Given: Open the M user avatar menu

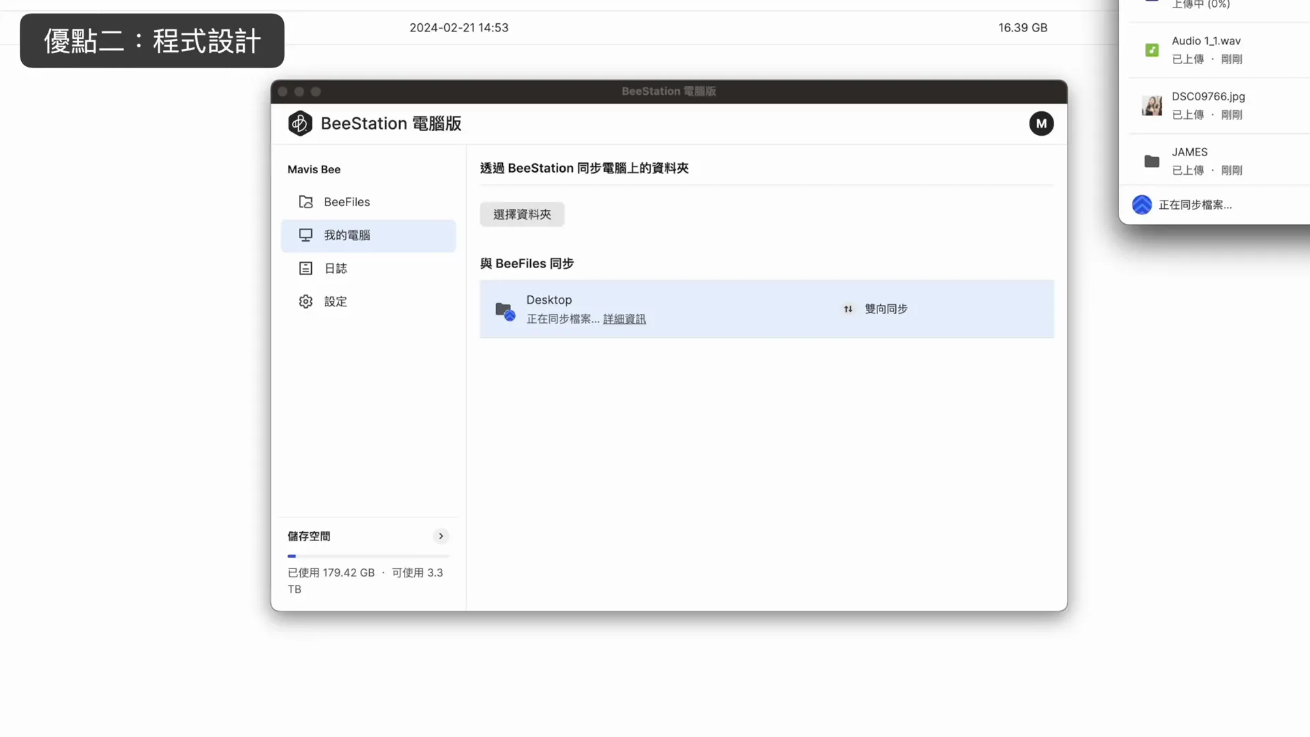Looking at the screenshot, I should pos(1041,124).
